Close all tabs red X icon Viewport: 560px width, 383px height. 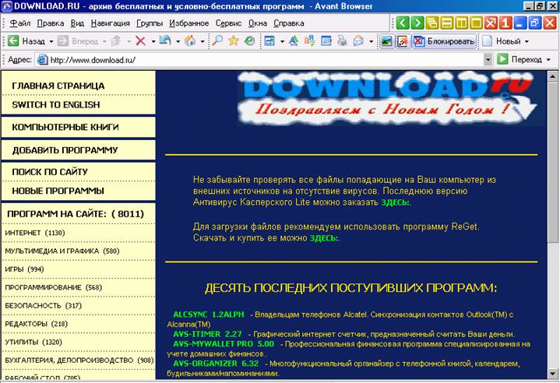[491, 23]
